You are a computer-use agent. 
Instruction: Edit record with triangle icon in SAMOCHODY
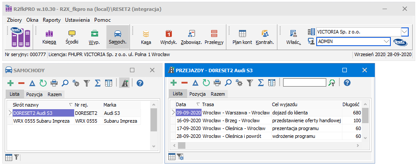click(x=32, y=84)
